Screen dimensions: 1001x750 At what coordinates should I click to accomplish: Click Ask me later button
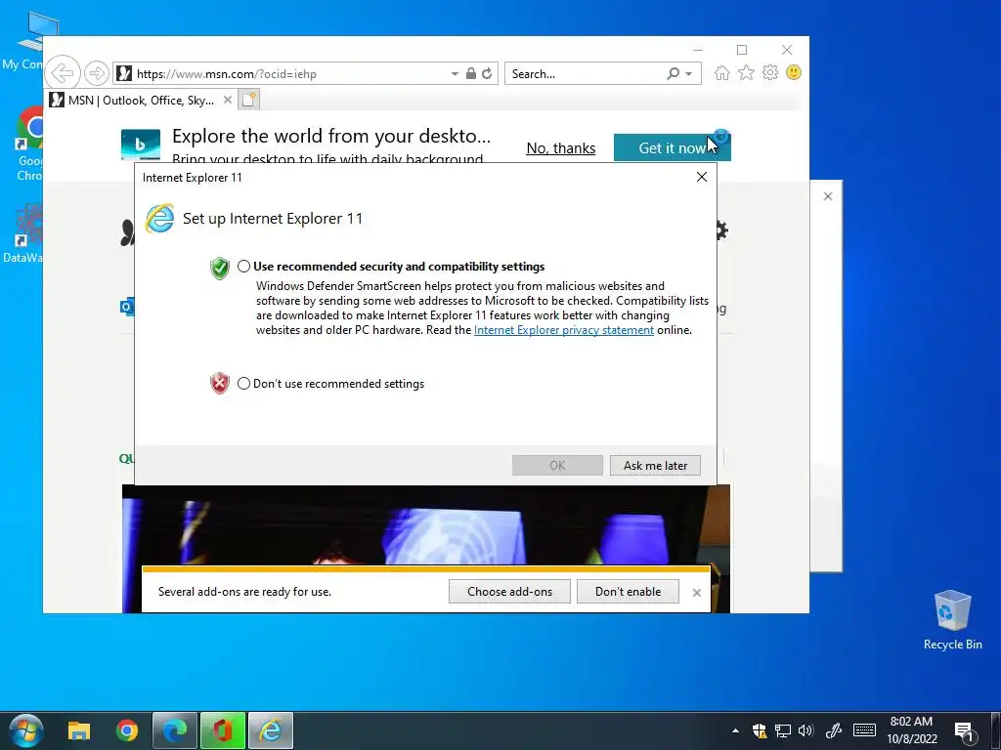655,466
